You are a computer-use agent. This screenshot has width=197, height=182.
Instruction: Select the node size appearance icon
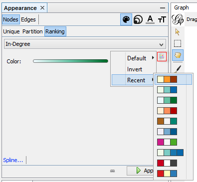point(138,19)
